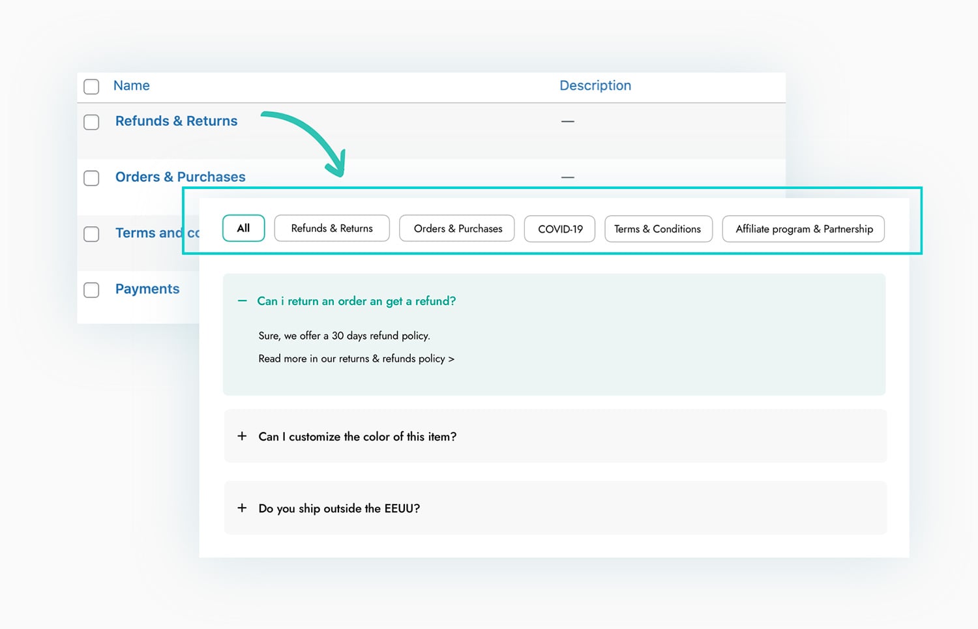Filter FAQs by Orders & Purchases tab

click(x=457, y=229)
